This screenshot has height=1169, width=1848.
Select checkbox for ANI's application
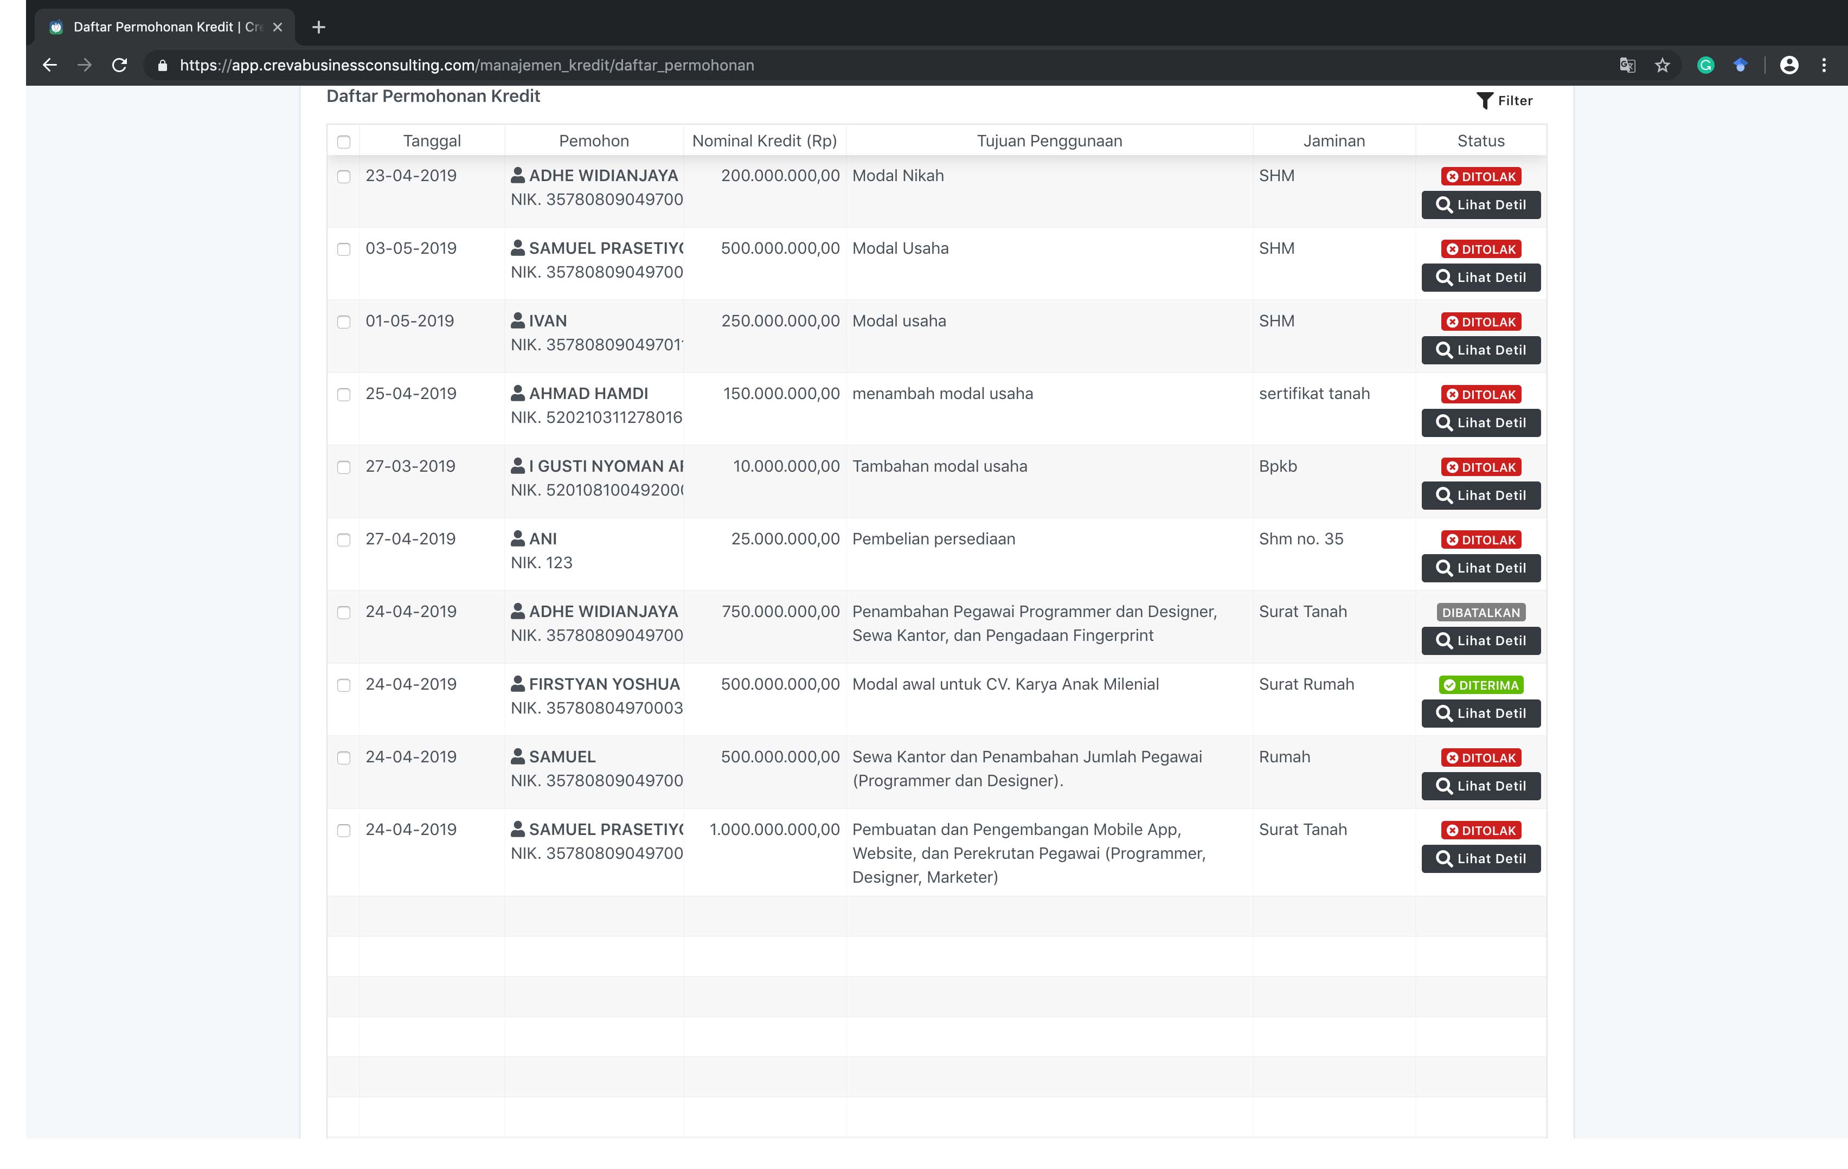click(x=344, y=541)
